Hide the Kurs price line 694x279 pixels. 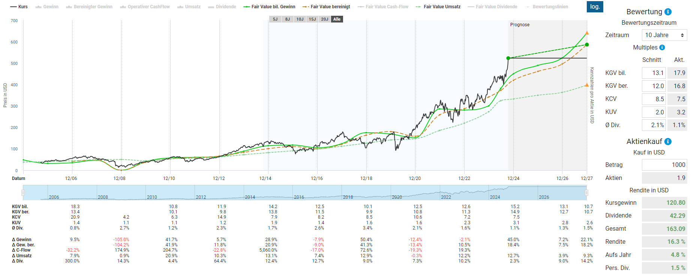[x=19, y=7]
